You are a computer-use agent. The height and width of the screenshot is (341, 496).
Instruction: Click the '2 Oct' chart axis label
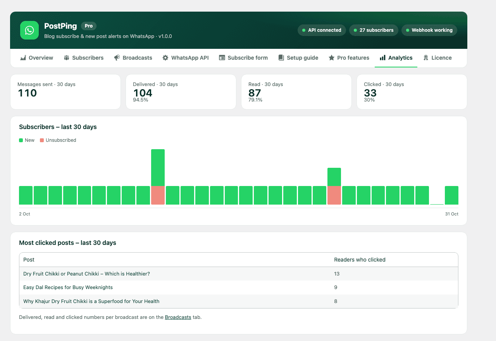click(x=24, y=214)
